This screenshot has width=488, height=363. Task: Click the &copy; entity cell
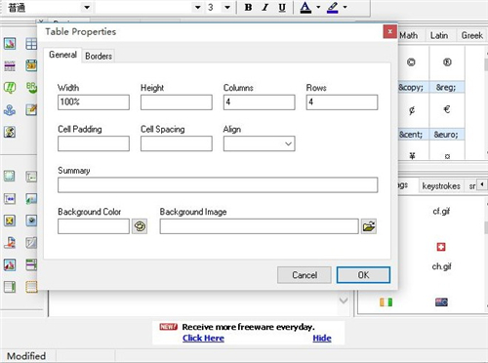(x=412, y=87)
